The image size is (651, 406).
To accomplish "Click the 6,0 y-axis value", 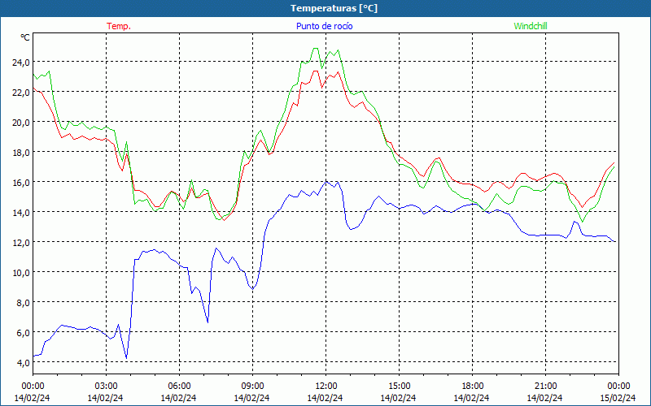I will [x=24, y=333].
